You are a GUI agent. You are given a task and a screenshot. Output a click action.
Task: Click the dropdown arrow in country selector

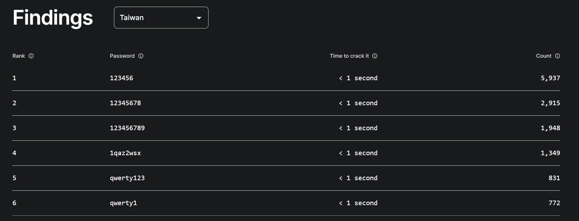coord(199,18)
